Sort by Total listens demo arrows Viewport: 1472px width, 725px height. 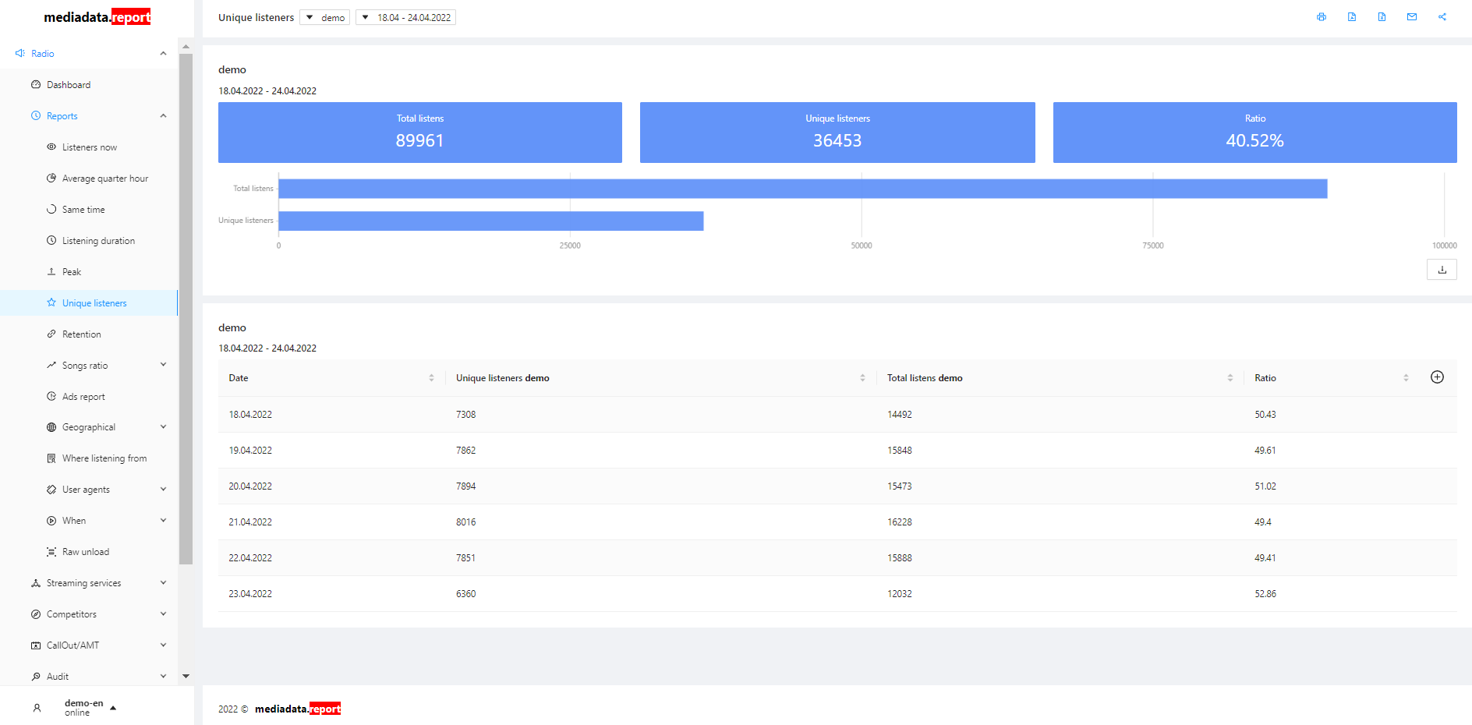[x=1230, y=378]
